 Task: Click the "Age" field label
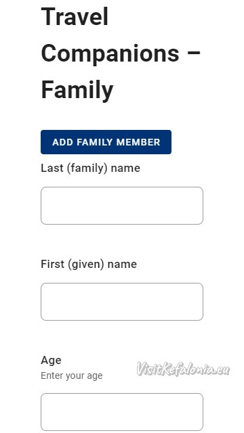52,361
